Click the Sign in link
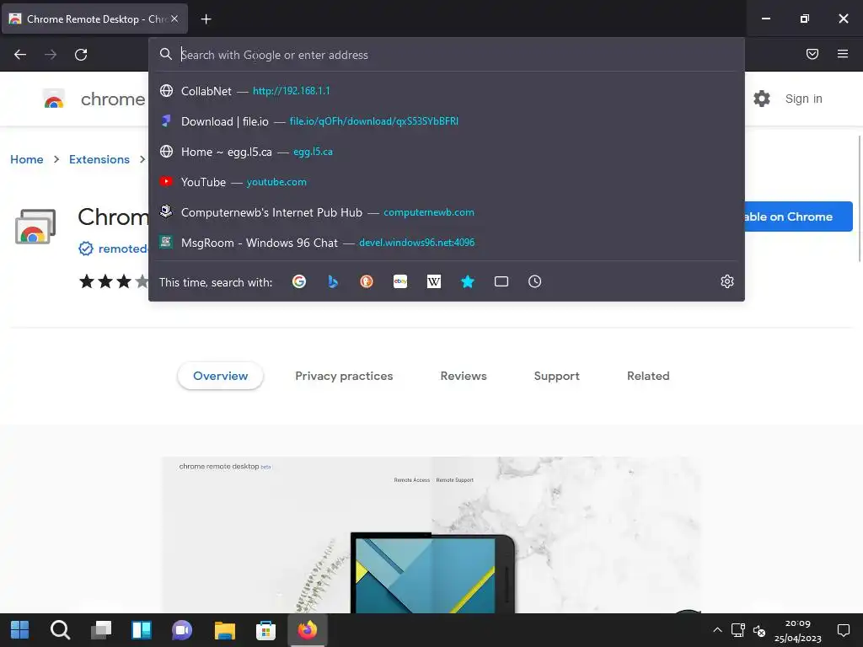Image resolution: width=863 pixels, height=647 pixels. [x=803, y=99]
